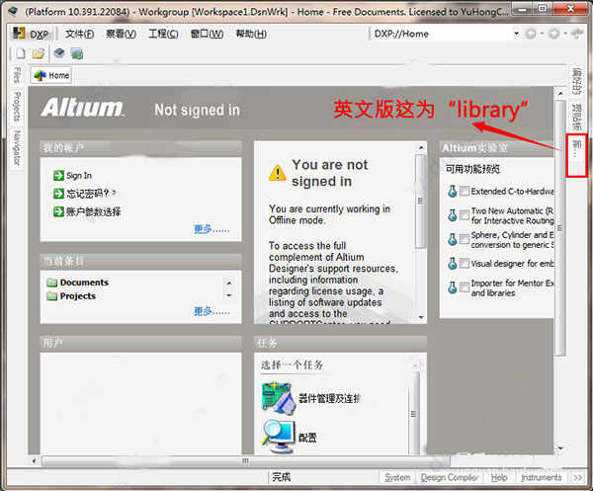This screenshot has height=491, width=593.
Task: Click the main page scroll up arrow
Action: click(x=560, y=93)
